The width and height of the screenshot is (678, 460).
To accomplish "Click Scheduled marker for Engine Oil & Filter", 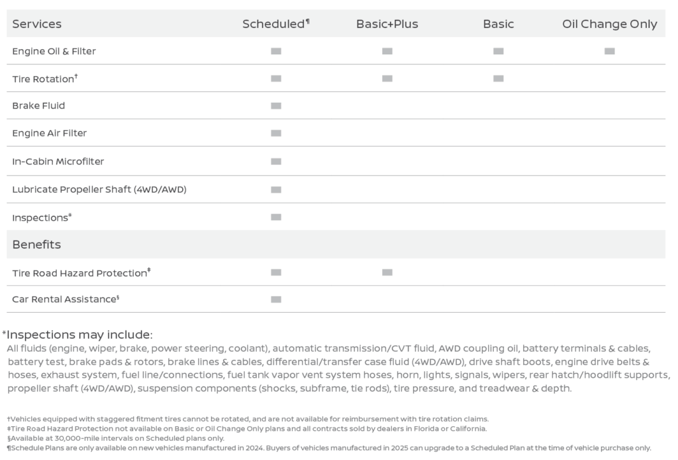I will [x=276, y=51].
